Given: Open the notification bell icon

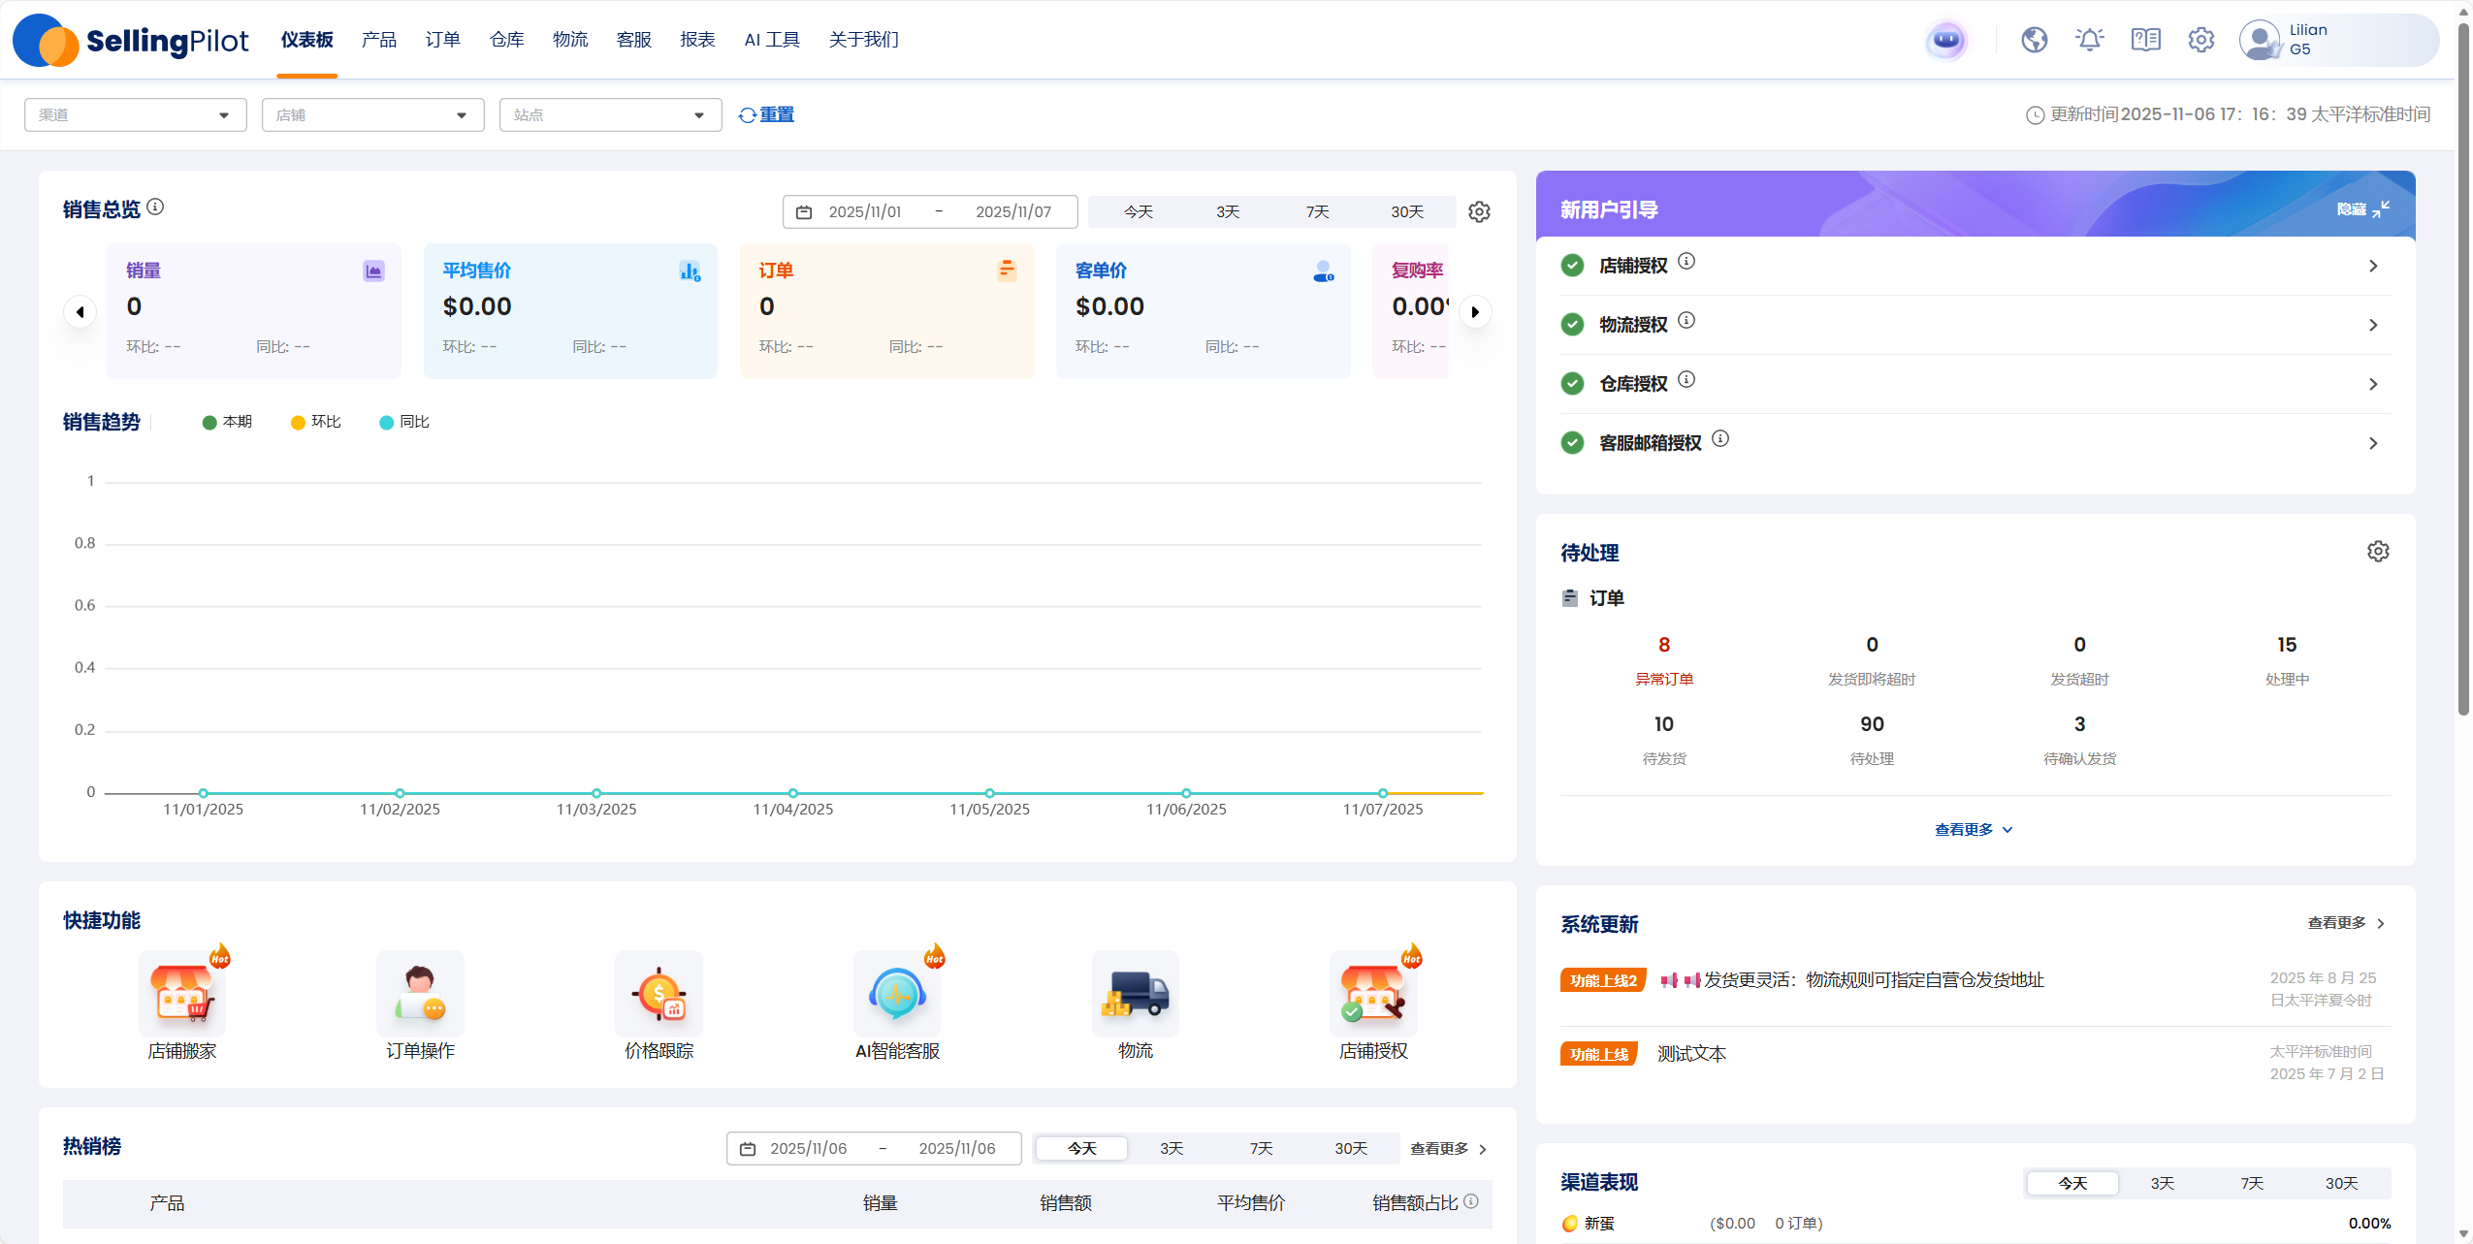Looking at the screenshot, I should coord(2089,40).
